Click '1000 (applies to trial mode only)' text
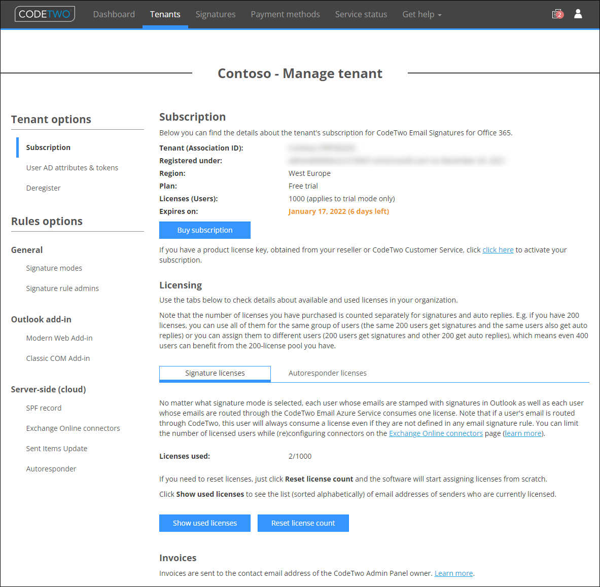 [342, 199]
